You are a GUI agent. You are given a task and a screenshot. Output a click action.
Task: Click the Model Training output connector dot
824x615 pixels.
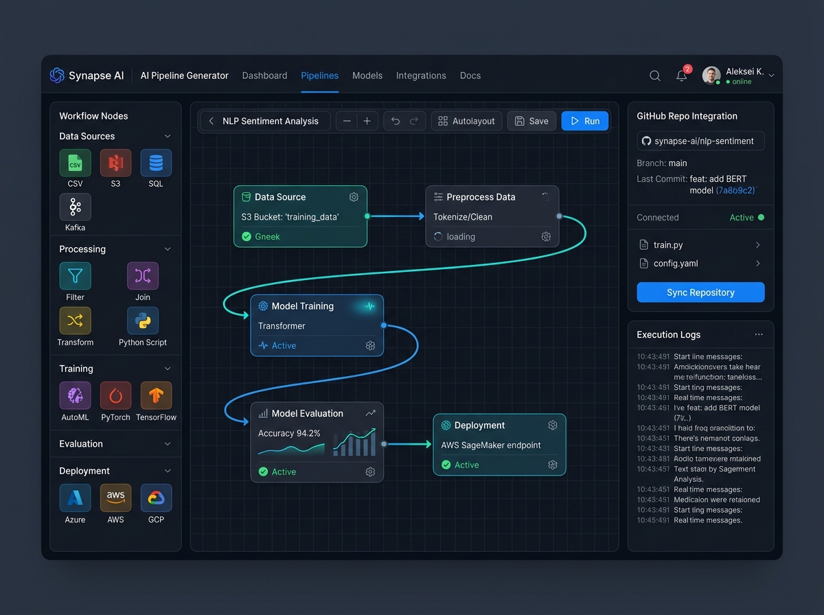pos(383,325)
